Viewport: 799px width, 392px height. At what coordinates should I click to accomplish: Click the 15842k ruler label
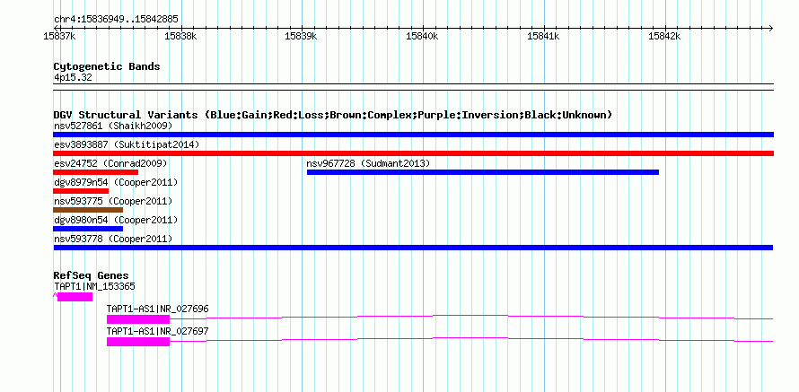[664, 36]
